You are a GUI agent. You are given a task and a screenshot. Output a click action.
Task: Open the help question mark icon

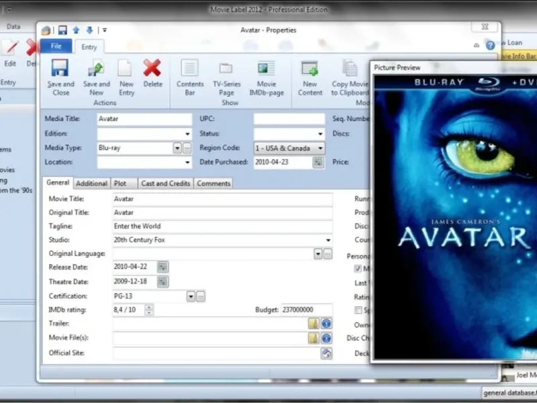click(x=491, y=45)
